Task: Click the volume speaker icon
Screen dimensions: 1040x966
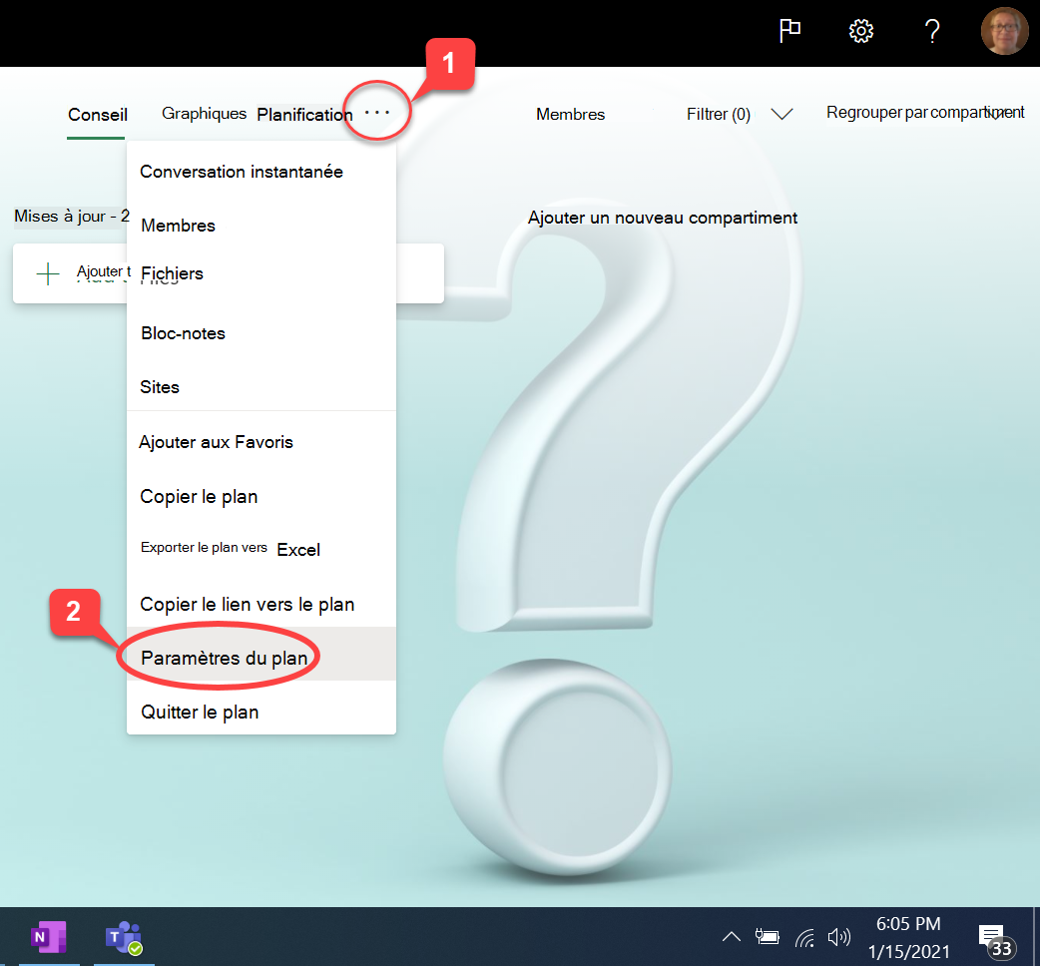Action: point(839,936)
